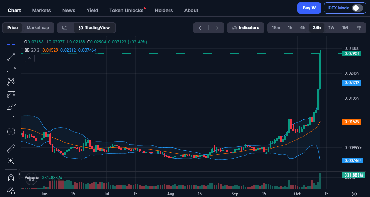Select the 1W timeframe

[x=331, y=28]
